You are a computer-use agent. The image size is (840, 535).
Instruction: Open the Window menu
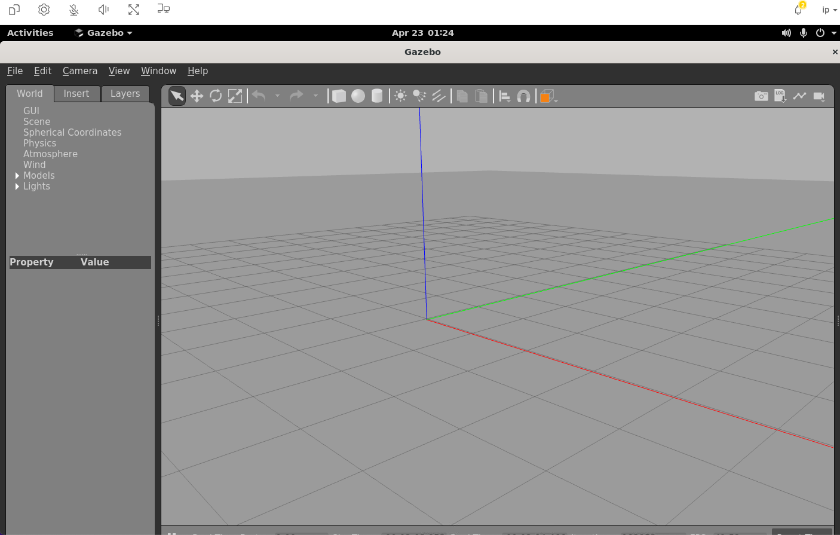[158, 71]
